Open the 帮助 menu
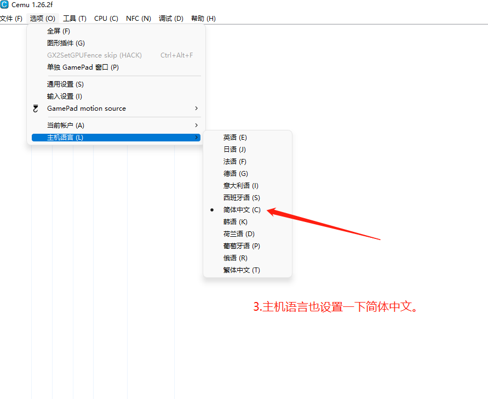 (x=203, y=18)
